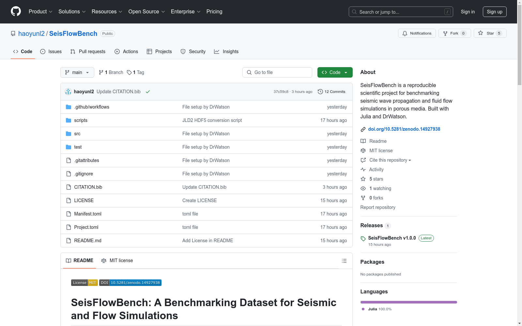Expand Cite this repository dropdown

pyautogui.click(x=390, y=160)
